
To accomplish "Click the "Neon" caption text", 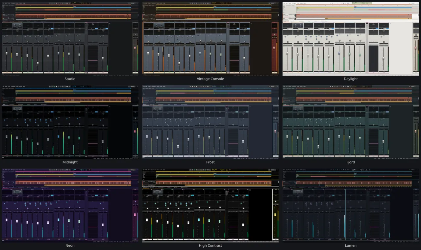I will [70, 245].
